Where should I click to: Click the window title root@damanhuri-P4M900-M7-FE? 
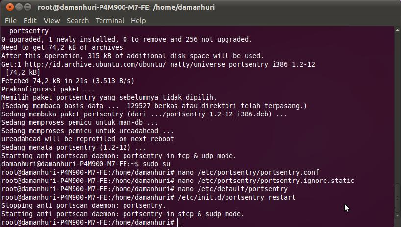[x=126, y=7]
